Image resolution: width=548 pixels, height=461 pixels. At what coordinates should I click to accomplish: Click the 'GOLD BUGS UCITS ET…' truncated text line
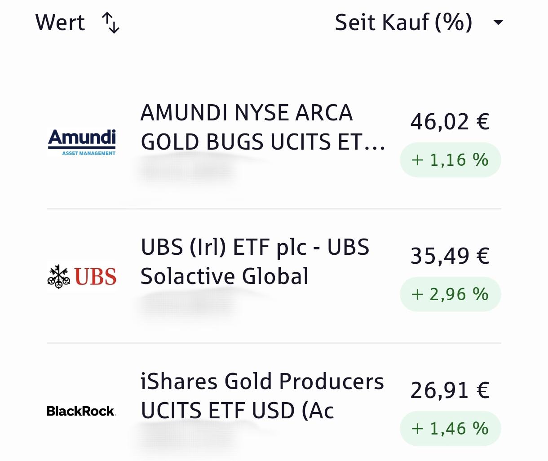coord(263,142)
